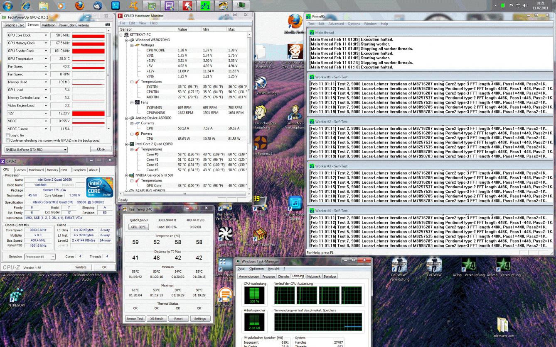Click GPU 38°C button in Real Temp
Screen dimensions: 556x347
click(138, 227)
